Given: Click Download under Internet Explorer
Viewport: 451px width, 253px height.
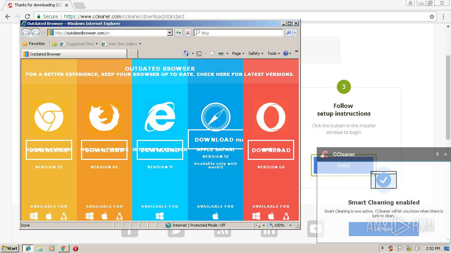Looking at the screenshot, I should click(x=160, y=150).
